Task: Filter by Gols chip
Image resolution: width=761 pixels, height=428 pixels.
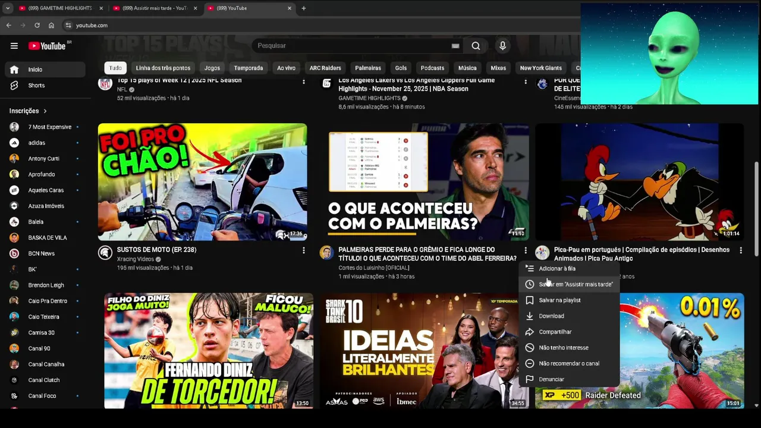Action: click(x=401, y=68)
